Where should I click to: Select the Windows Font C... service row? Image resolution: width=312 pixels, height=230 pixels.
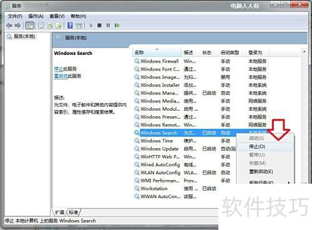click(x=201, y=69)
